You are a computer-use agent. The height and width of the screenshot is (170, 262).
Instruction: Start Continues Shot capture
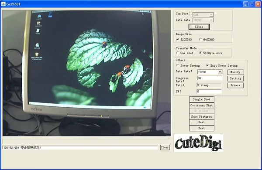pos(201,105)
